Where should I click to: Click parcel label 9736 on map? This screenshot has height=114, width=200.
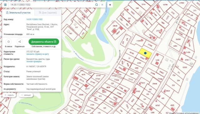[x=74, y=90]
